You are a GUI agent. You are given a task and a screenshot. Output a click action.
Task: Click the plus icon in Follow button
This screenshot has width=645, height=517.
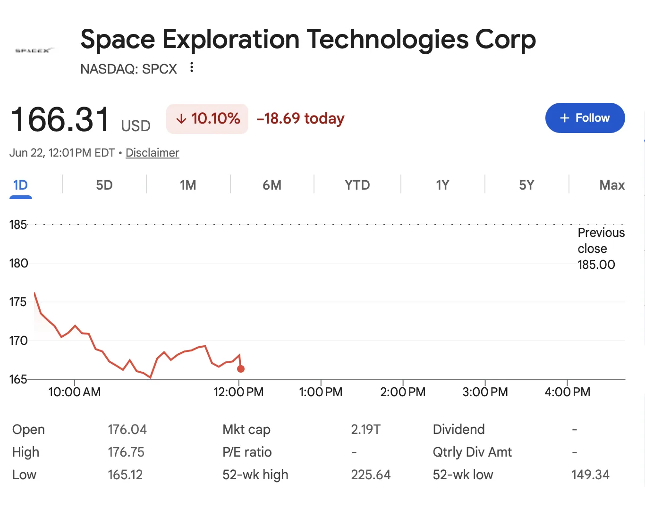click(565, 118)
